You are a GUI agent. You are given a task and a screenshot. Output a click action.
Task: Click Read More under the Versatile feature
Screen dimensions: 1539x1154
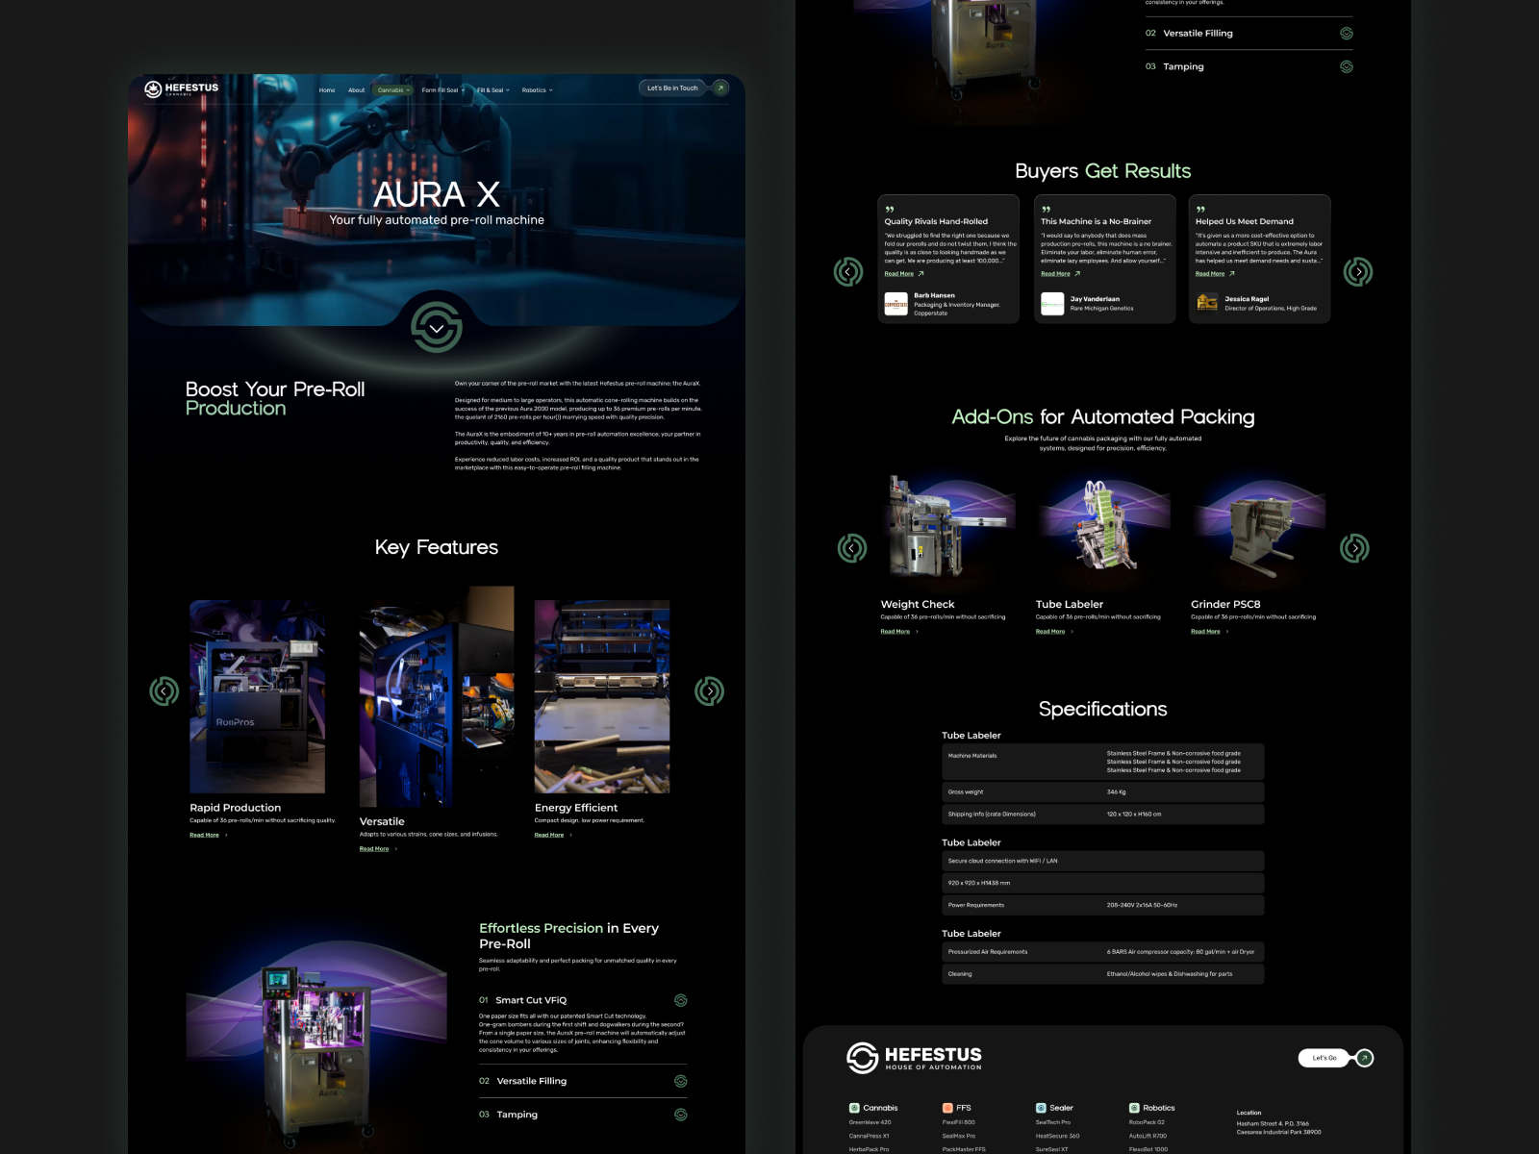[374, 849]
